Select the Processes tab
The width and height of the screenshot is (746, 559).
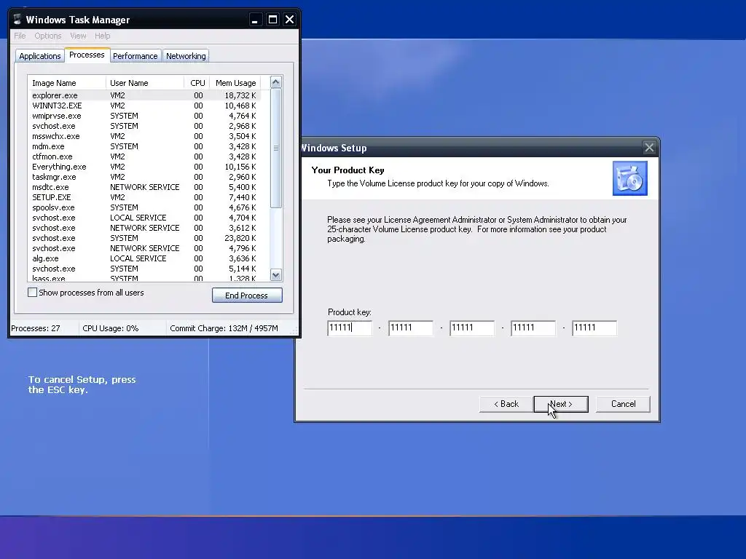[x=87, y=55]
